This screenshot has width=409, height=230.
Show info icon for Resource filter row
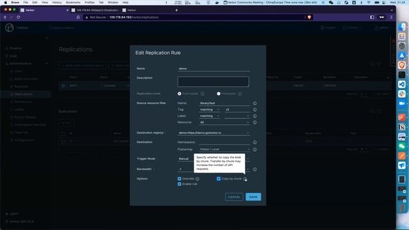[255, 122]
